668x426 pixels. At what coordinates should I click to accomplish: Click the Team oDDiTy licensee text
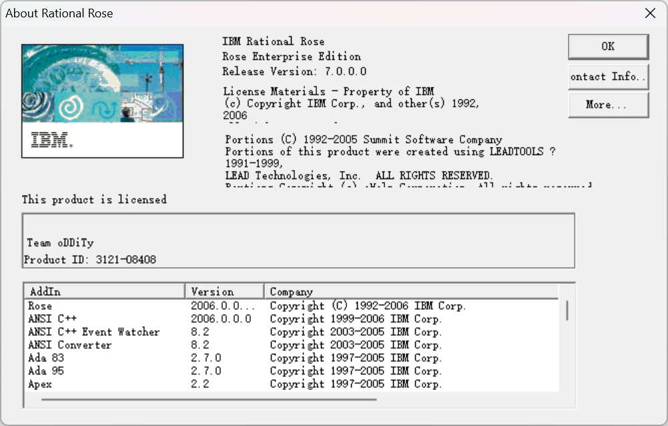tap(60, 242)
